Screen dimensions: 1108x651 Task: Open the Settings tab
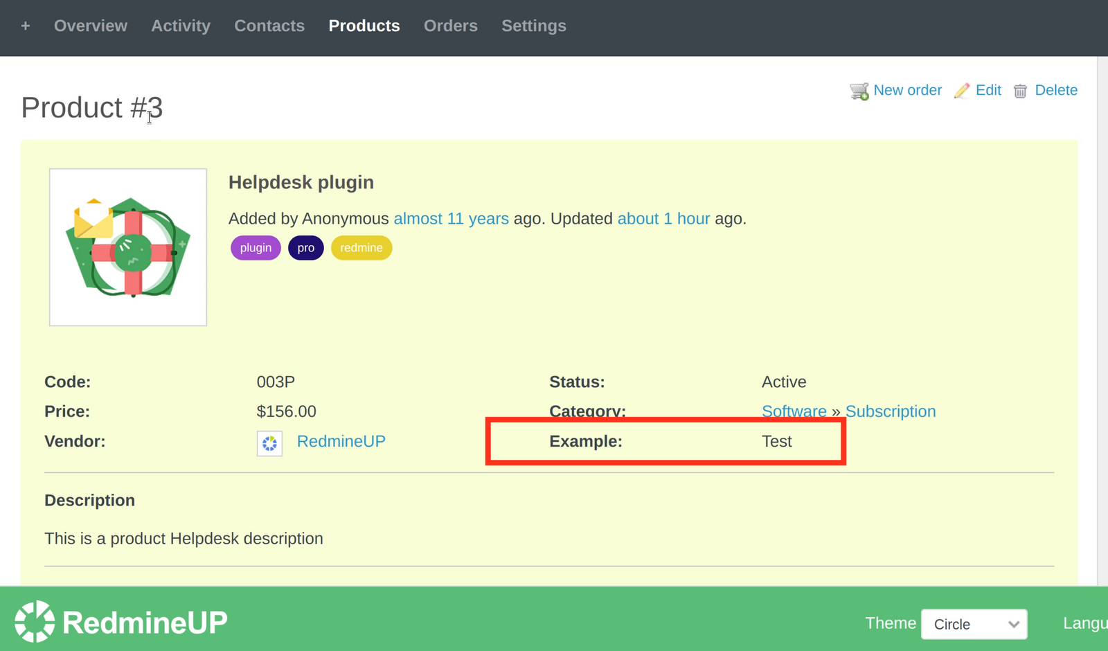point(533,26)
